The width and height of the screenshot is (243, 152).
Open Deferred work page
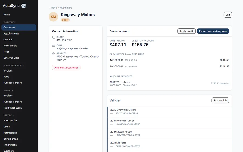tap(19, 58)
